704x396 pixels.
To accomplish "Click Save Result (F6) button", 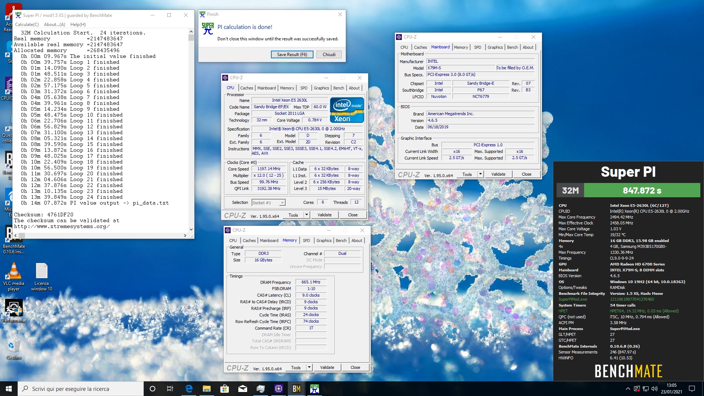I will (x=292, y=54).
